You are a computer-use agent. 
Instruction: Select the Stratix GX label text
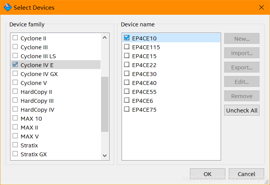pos(34,154)
